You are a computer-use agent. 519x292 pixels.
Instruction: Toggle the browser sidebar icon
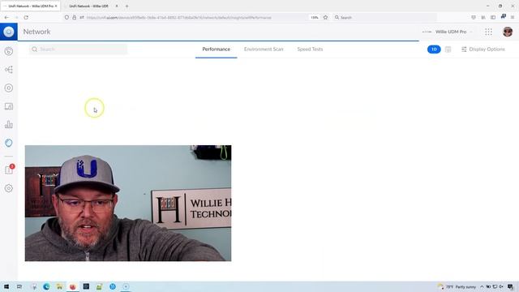click(x=493, y=18)
